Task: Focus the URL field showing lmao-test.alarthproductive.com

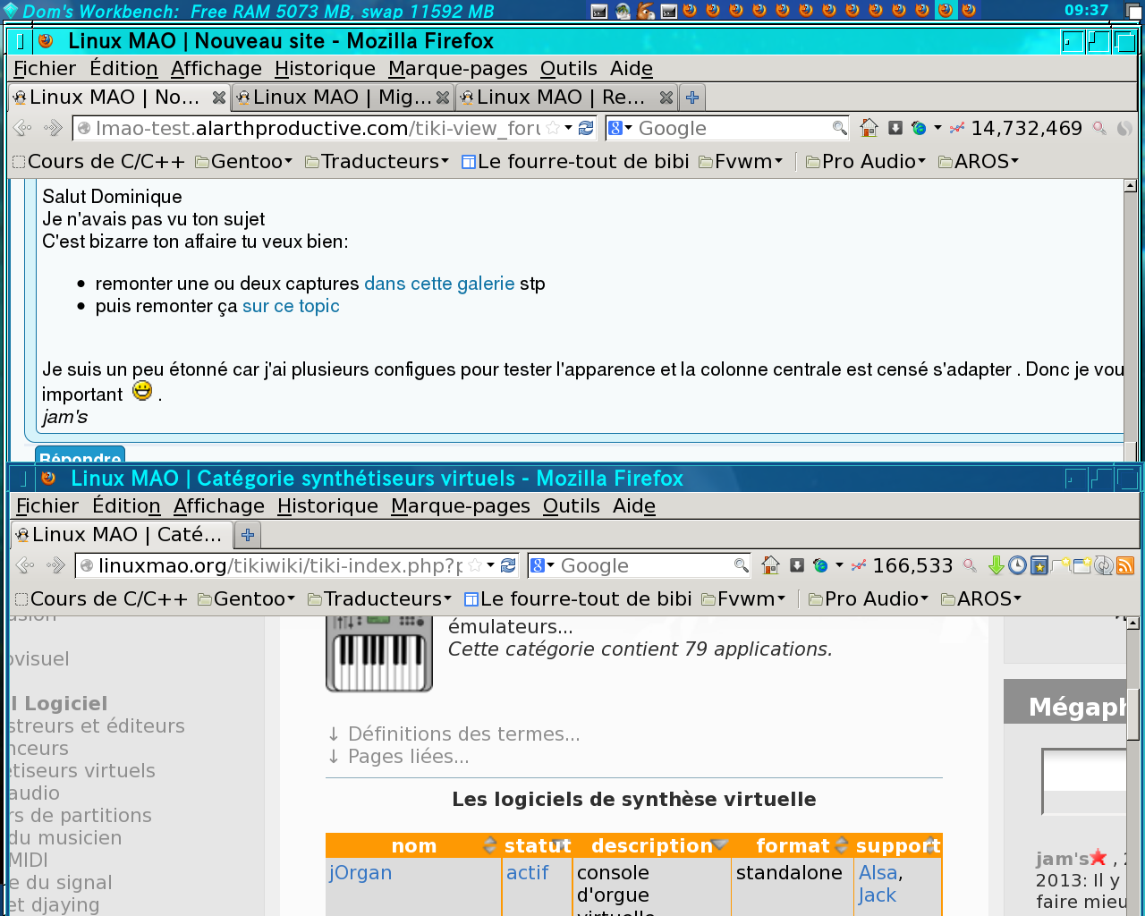Action: (318, 129)
